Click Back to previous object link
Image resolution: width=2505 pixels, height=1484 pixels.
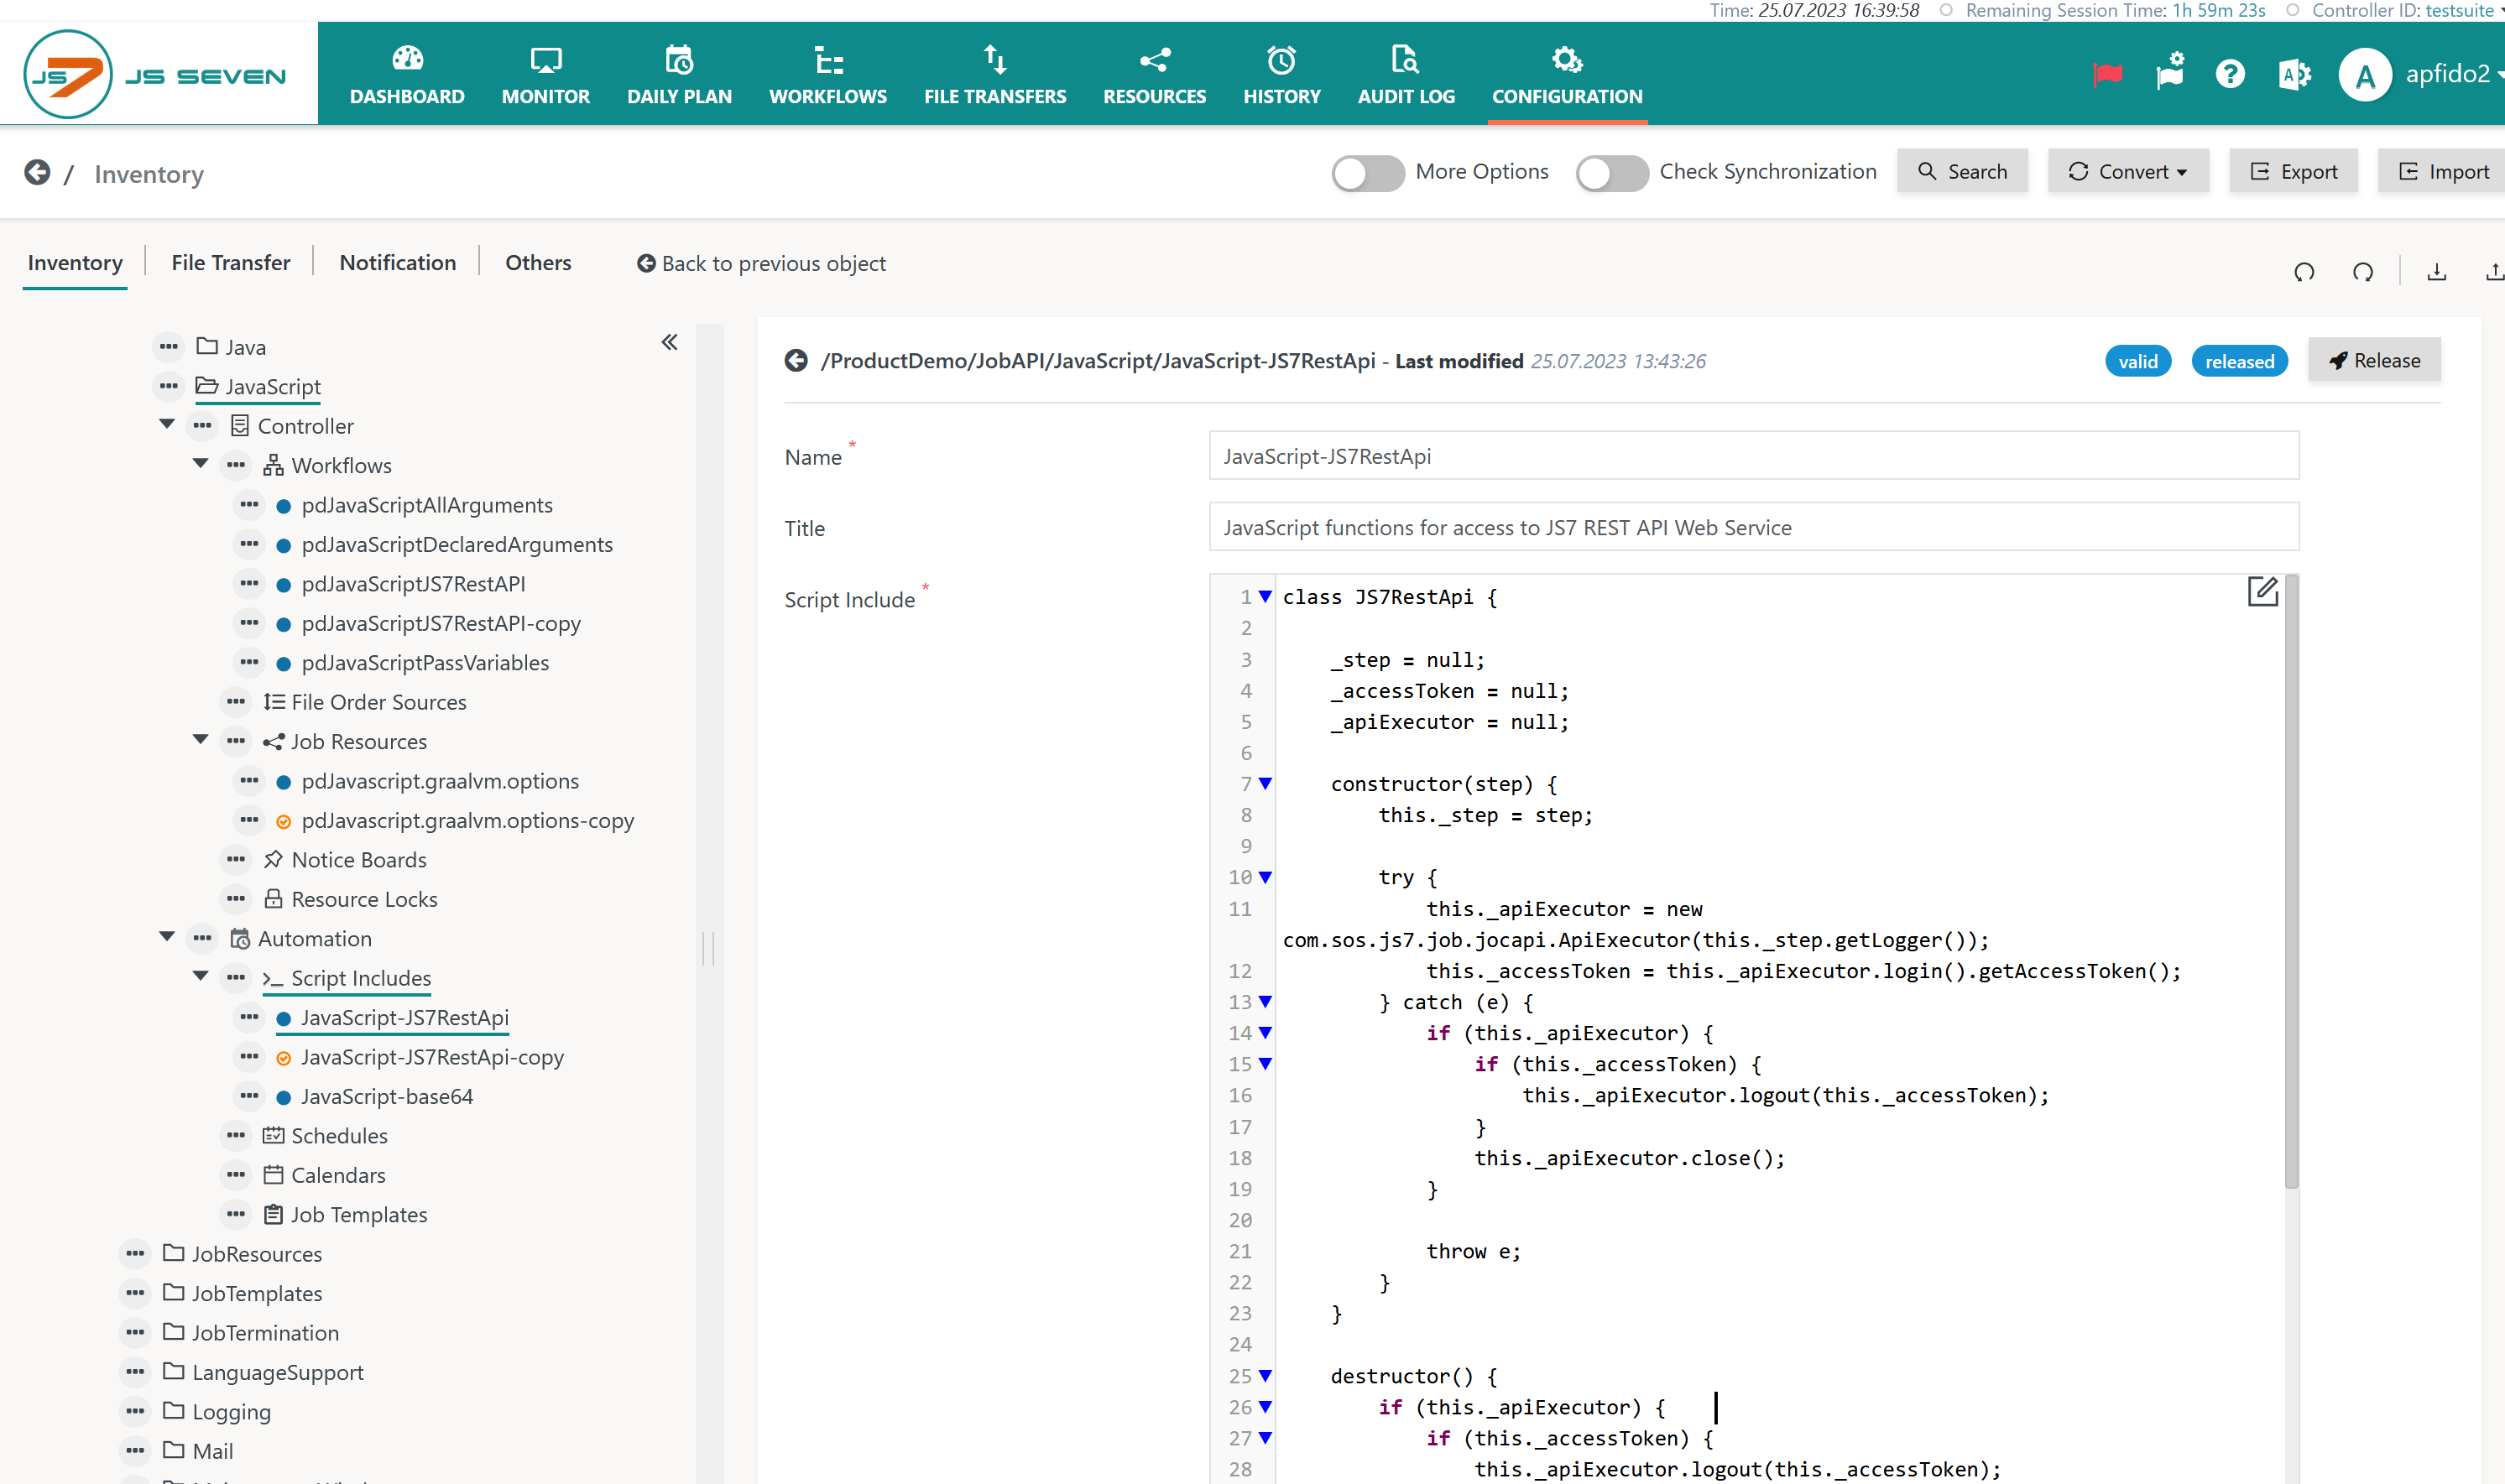click(x=761, y=264)
